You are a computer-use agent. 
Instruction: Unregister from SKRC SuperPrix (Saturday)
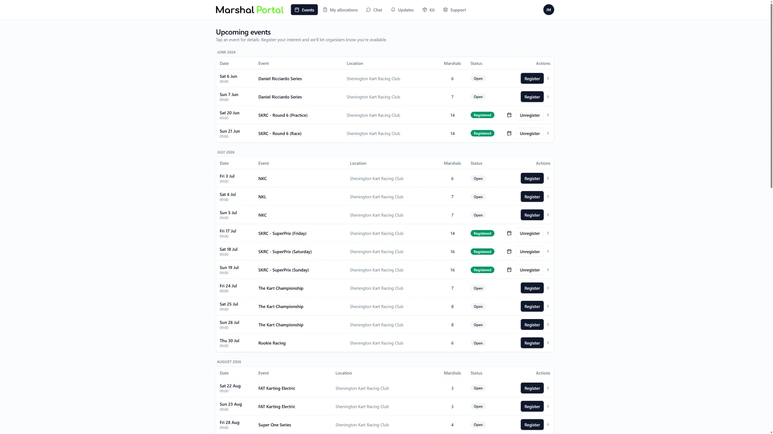(530, 252)
